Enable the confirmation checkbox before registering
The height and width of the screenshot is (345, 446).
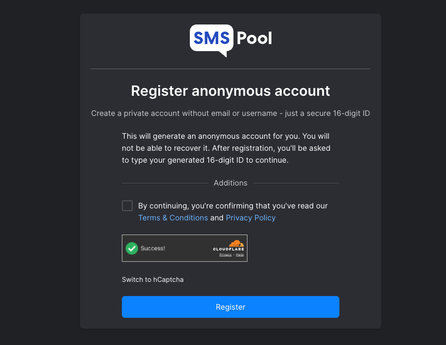click(127, 206)
